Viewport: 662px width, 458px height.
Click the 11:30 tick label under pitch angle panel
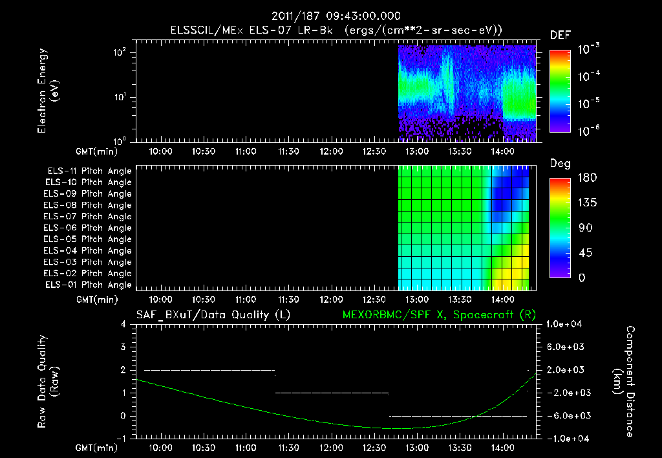tap(289, 300)
